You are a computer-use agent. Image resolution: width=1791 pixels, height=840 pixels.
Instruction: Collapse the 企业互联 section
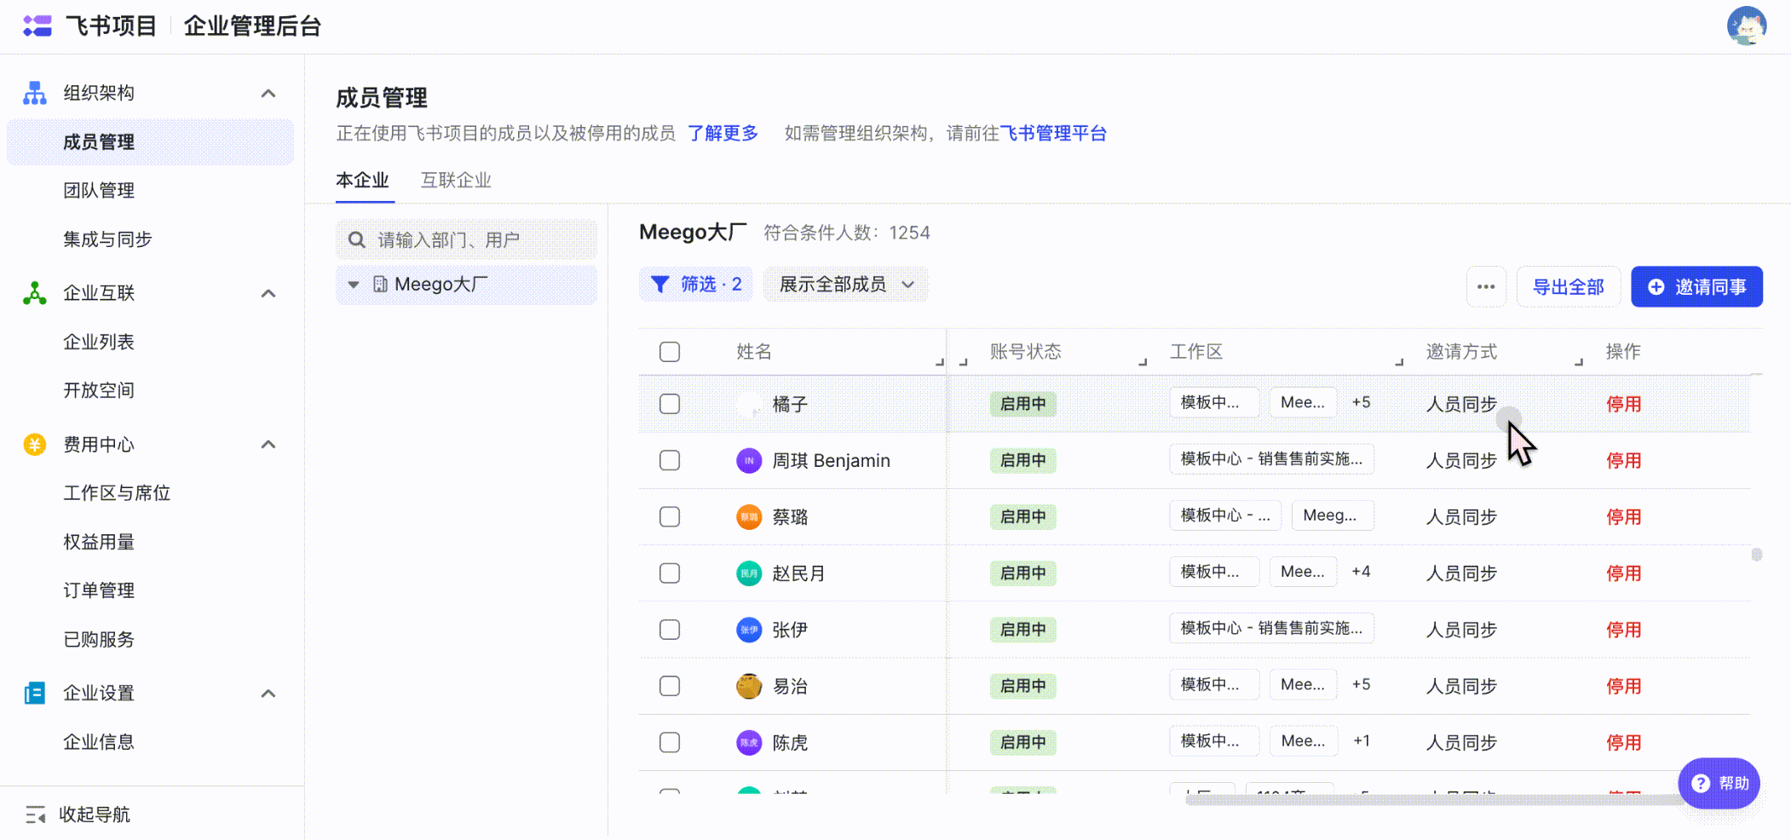[x=268, y=294]
